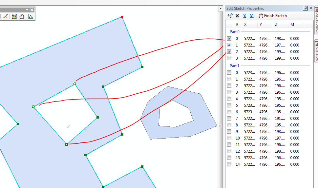318x188 pixels.
Task: Check vertex 1 in Part 1
Action: [229, 79]
